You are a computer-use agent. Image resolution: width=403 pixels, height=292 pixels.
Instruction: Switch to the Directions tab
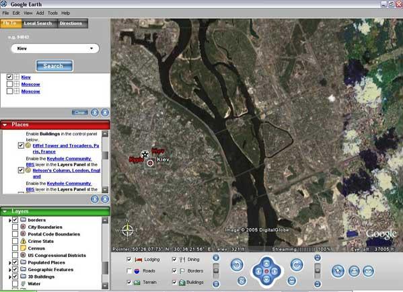click(73, 24)
